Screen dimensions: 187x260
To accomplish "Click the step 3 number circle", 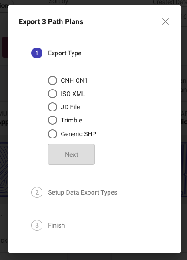I will tap(37, 225).
